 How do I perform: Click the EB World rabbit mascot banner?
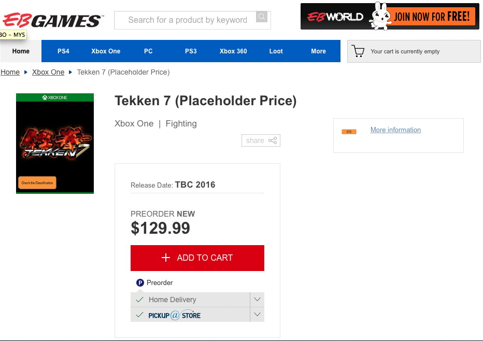click(390, 17)
